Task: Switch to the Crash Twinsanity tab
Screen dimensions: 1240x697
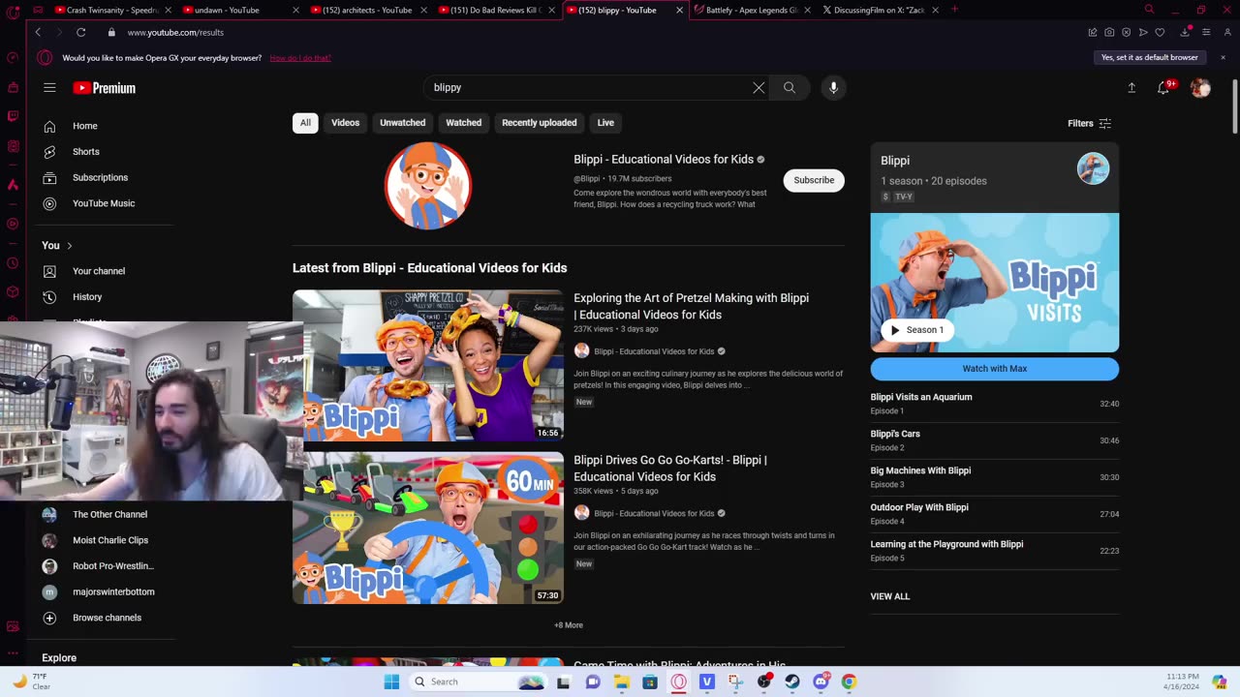Action: tap(111, 10)
